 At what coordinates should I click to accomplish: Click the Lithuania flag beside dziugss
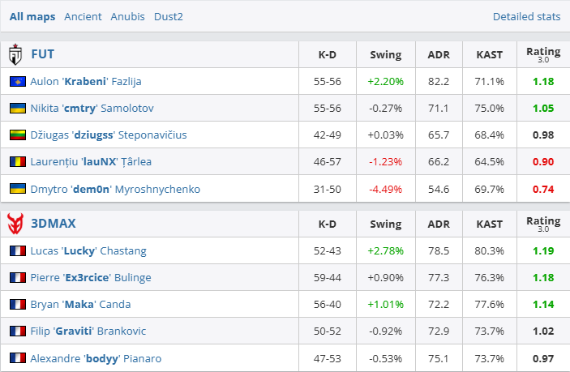tap(16, 135)
